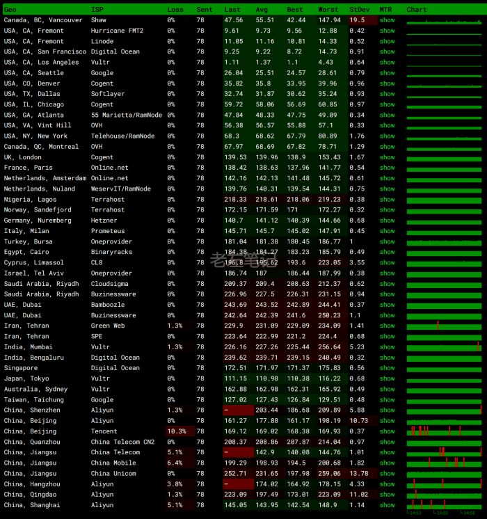Select the 19.5 StDev cell for Vancouver
The image size is (487, 519).
tap(363, 20)
